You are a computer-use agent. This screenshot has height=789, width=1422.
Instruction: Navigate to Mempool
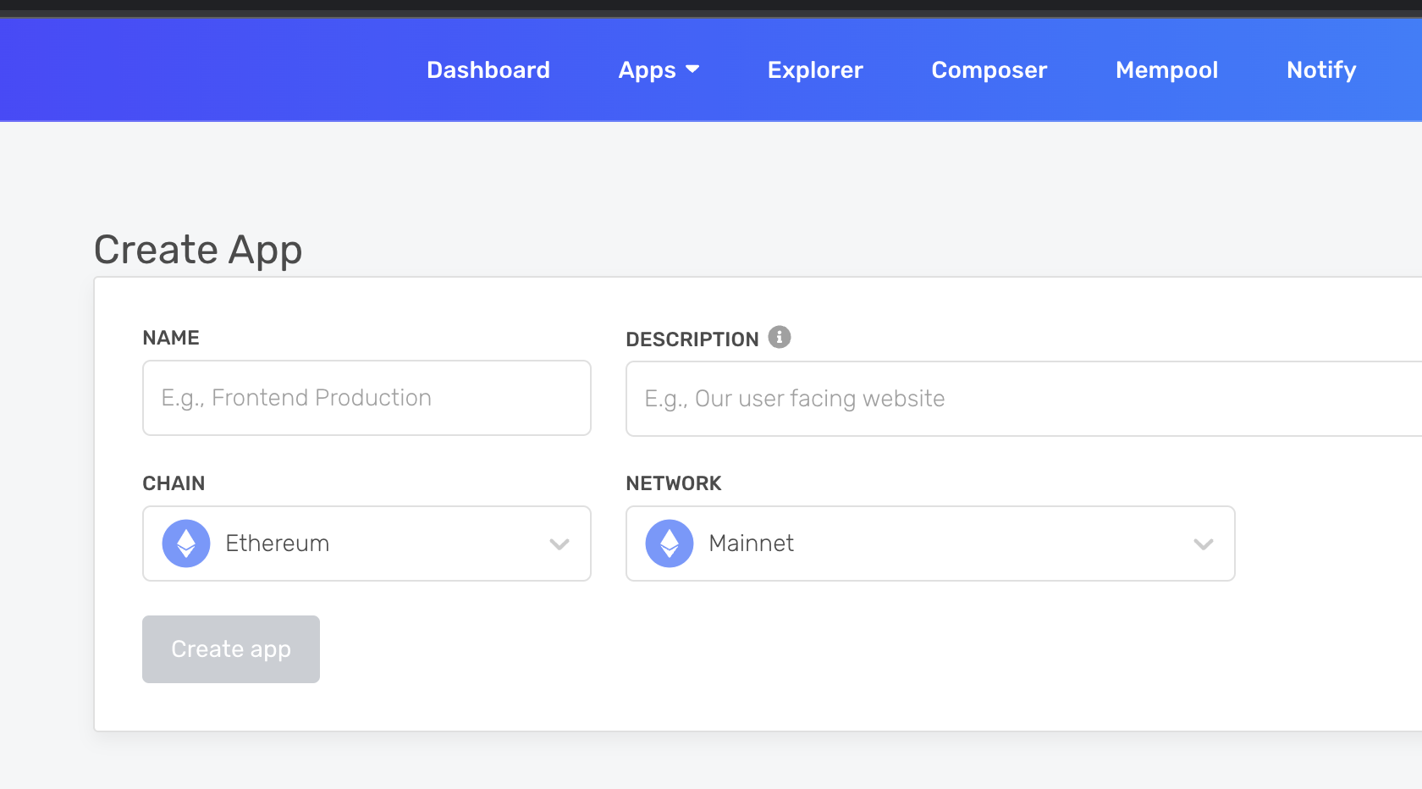1167,69
